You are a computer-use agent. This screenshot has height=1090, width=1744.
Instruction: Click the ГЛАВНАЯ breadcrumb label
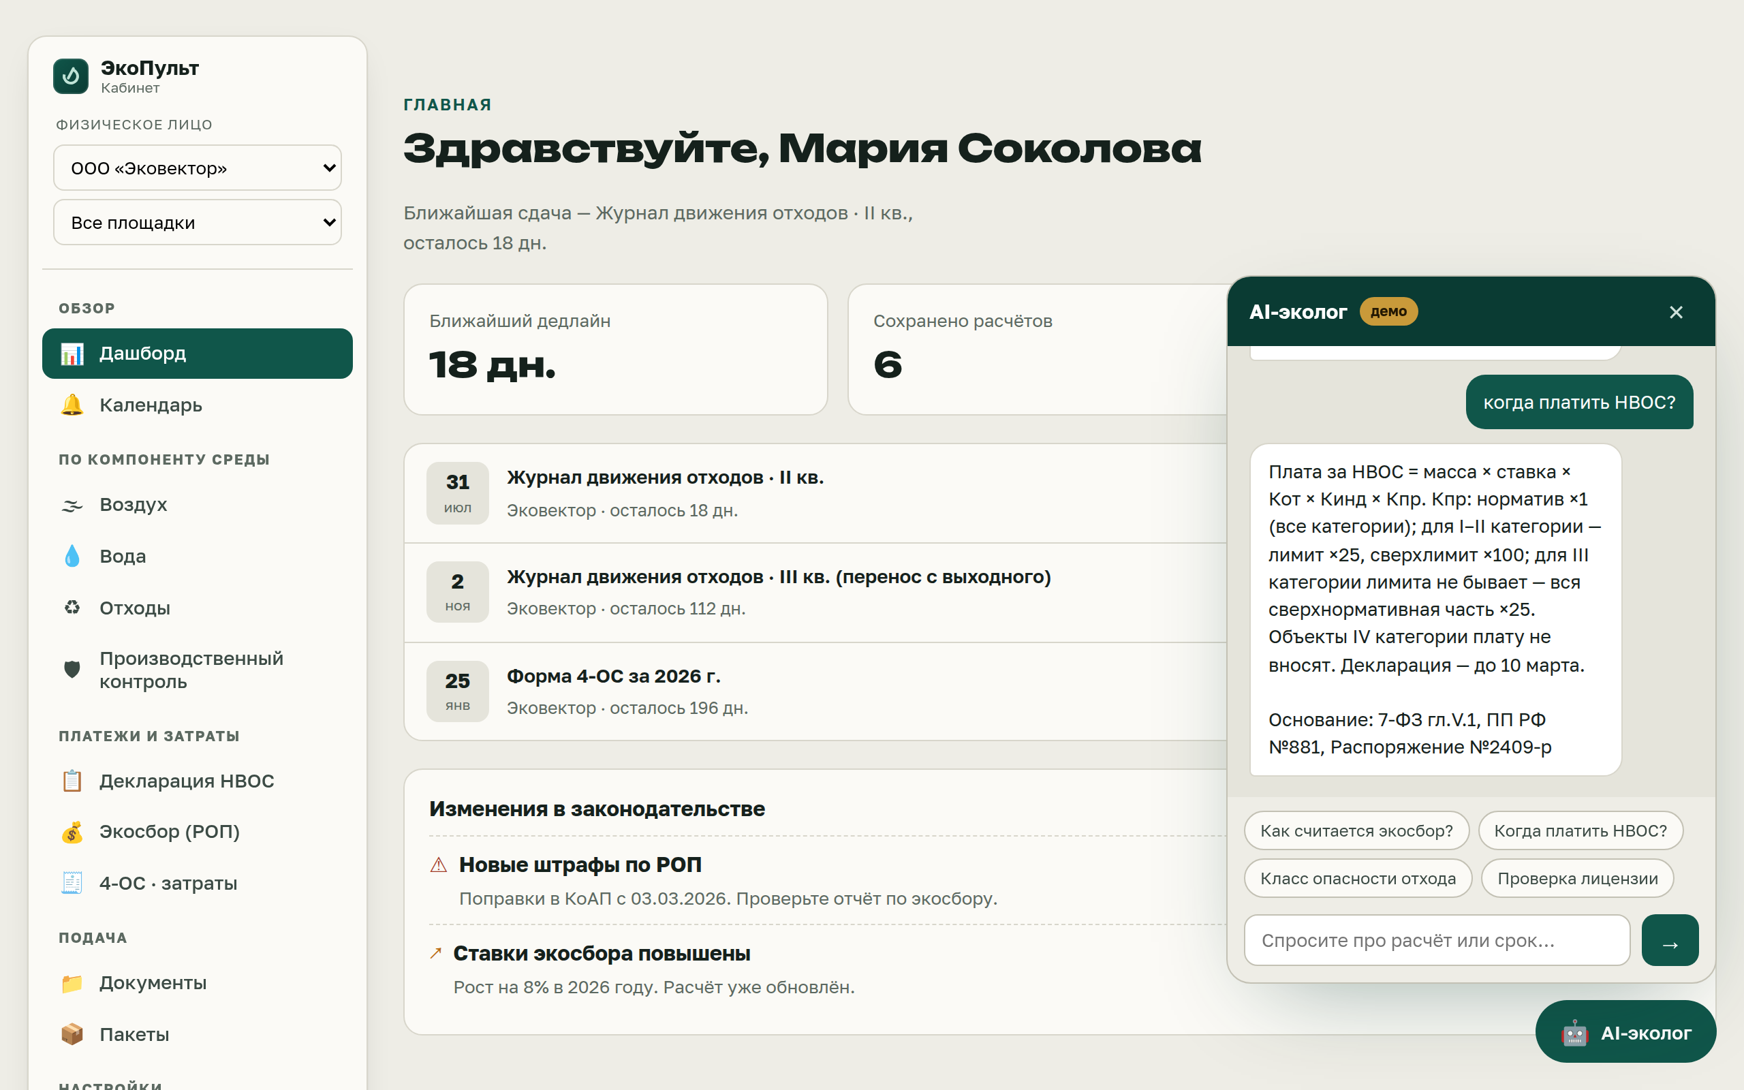[x=448, y=104]
